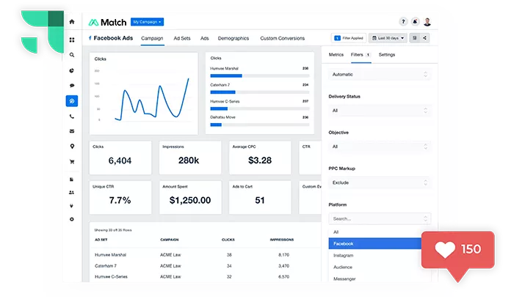Switch to the Ad Sets tab
Image resolution: width=514 pixels, height=299 pixels.
coord(182,38)
